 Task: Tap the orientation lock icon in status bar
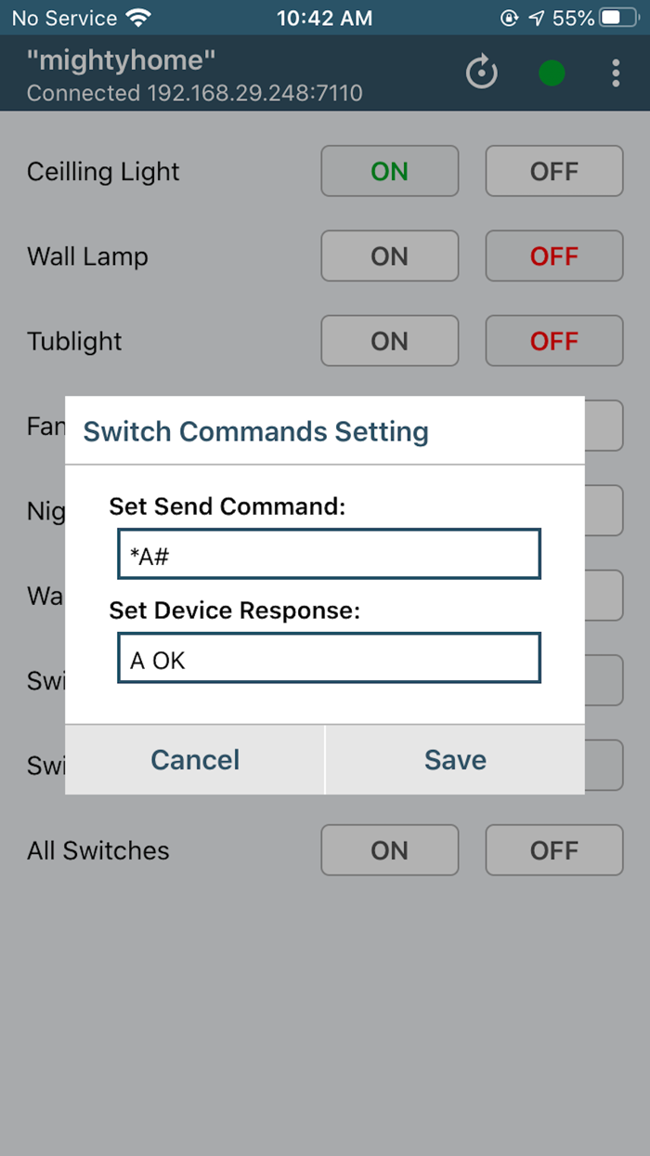509,16
